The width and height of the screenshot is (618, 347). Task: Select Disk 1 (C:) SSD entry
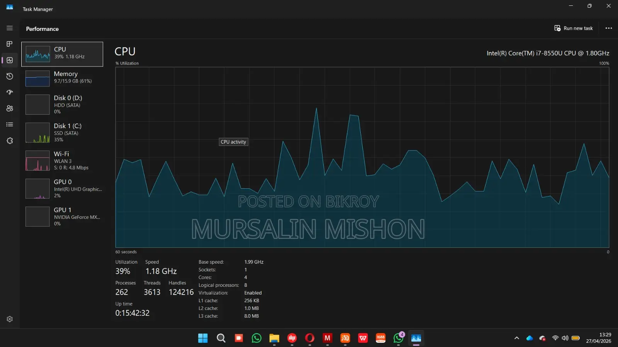tap(62, 132)
